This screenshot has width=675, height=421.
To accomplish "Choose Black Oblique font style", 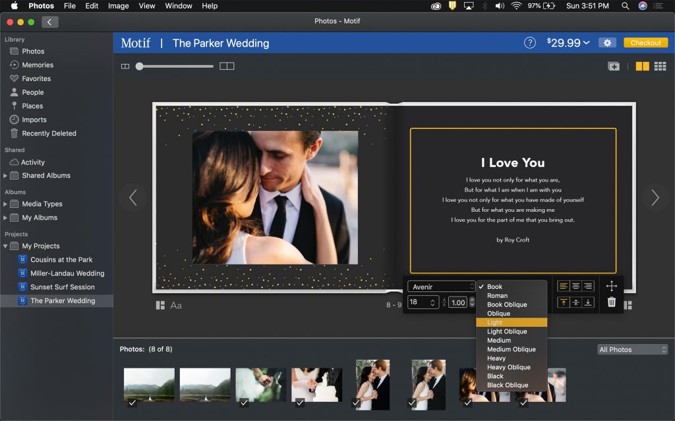I will (512, 385).
